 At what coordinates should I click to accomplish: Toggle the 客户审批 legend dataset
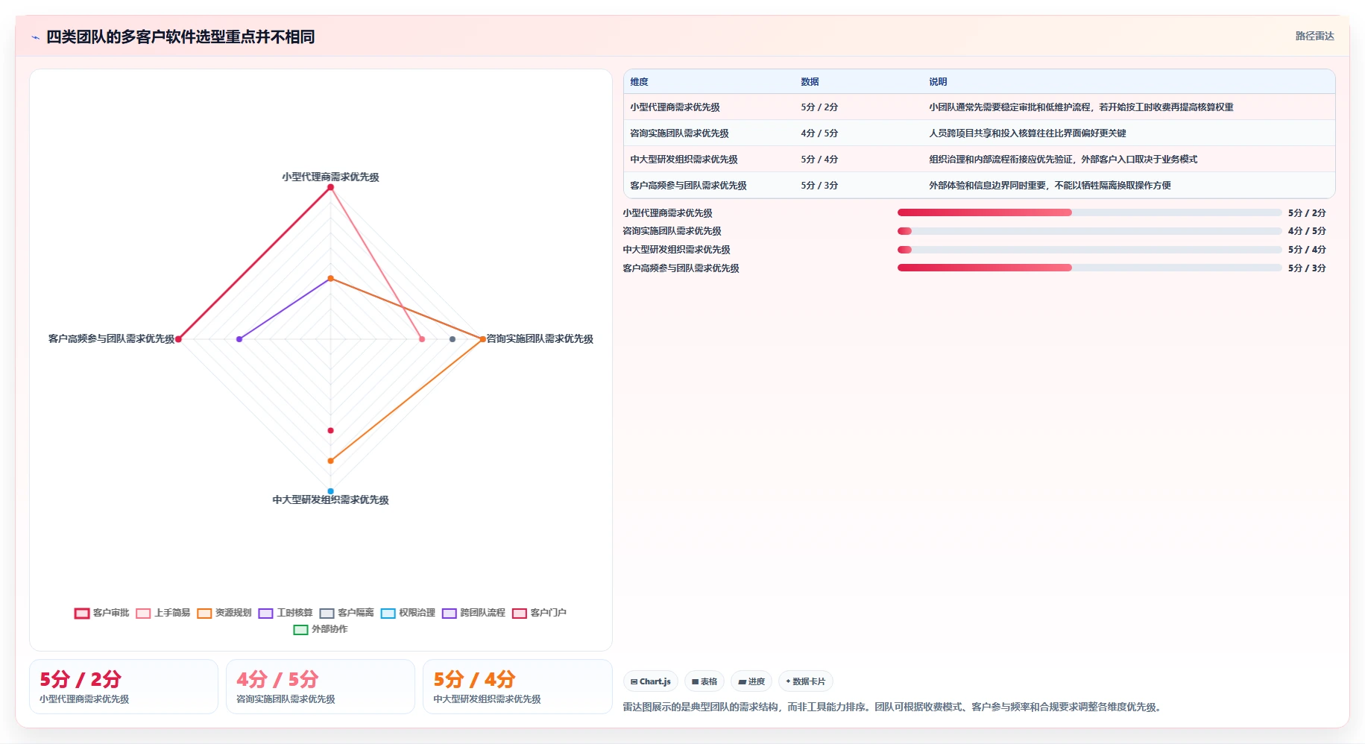[102, 613]
